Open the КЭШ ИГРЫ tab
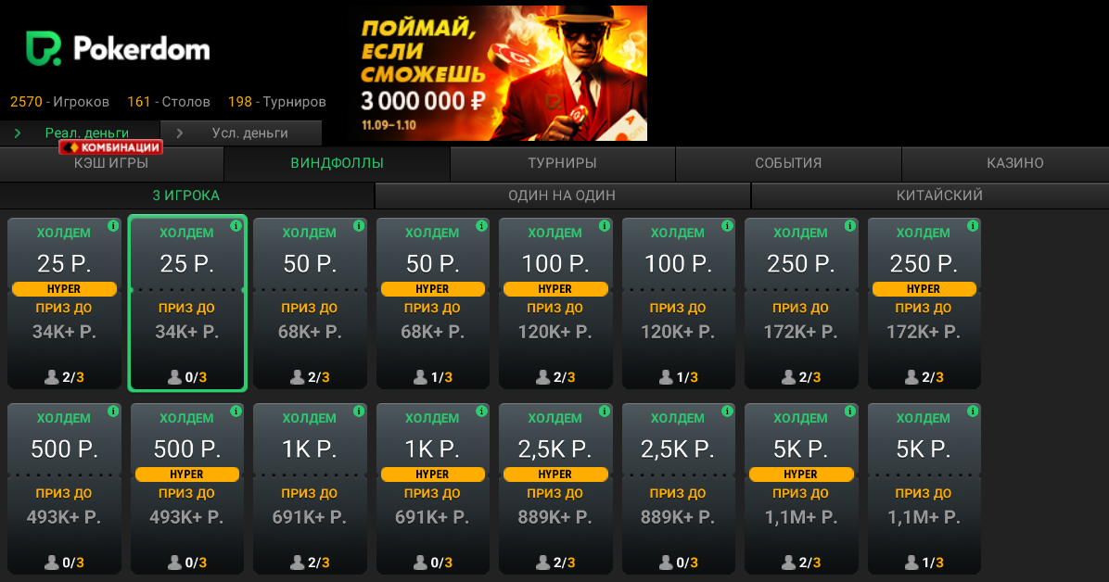Screen dimensions: 1109x582 pyautogui.click(x=111, y=163)
